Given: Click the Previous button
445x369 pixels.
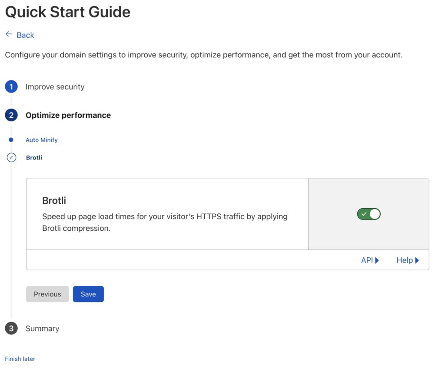Looking at the screenshot, I should 47,294.
